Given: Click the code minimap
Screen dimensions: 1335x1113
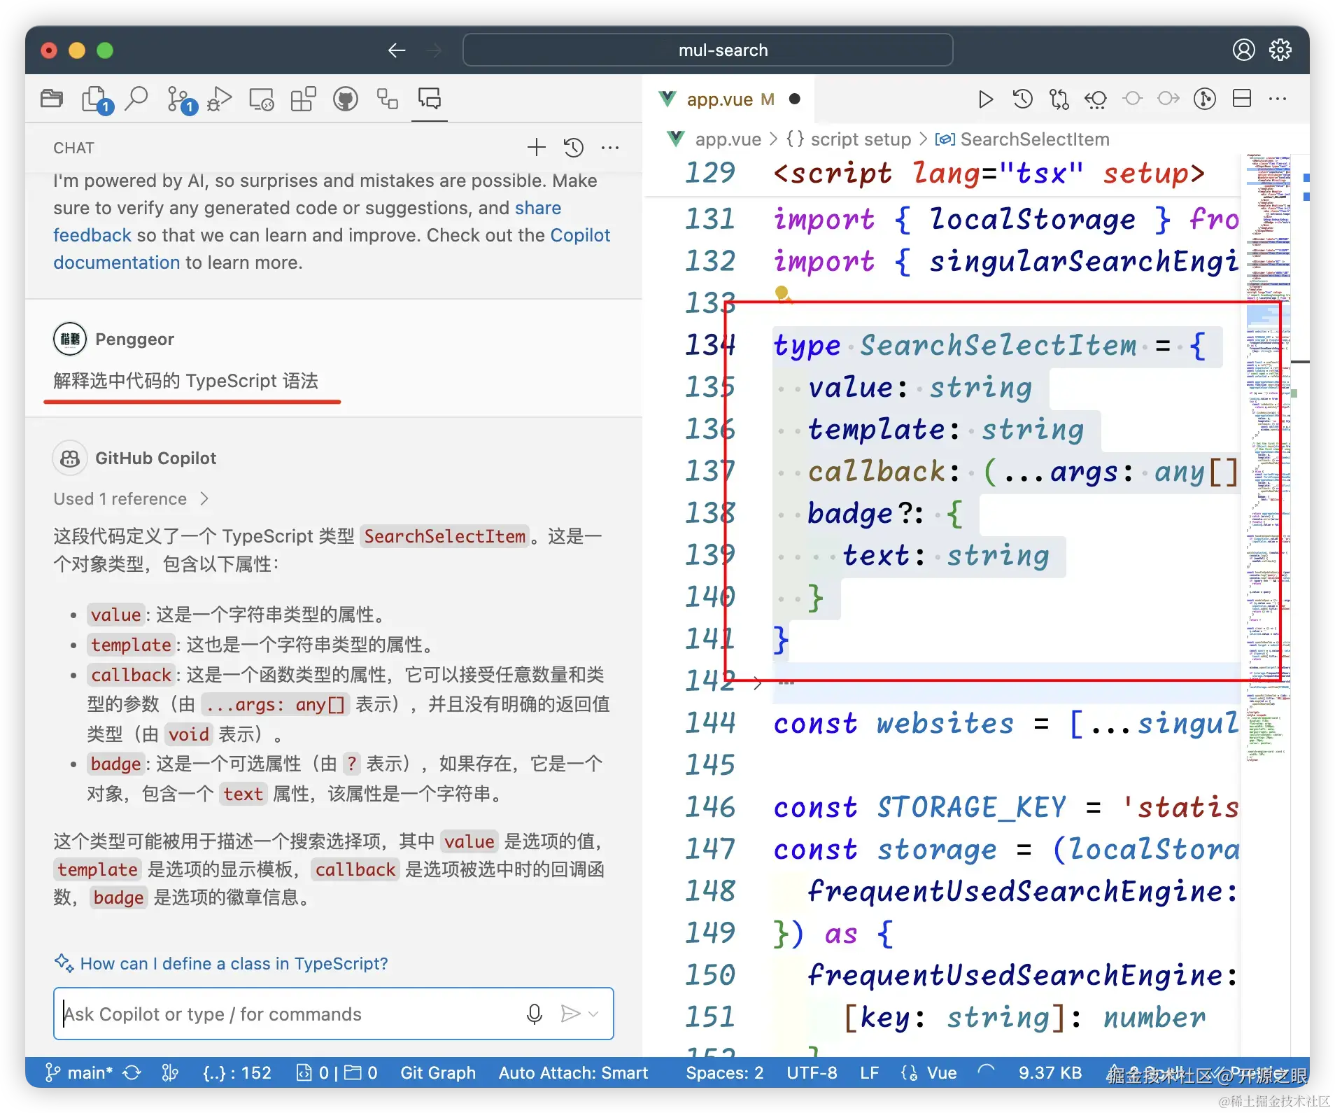Looking at the screenshot, I should [1268, 459].
